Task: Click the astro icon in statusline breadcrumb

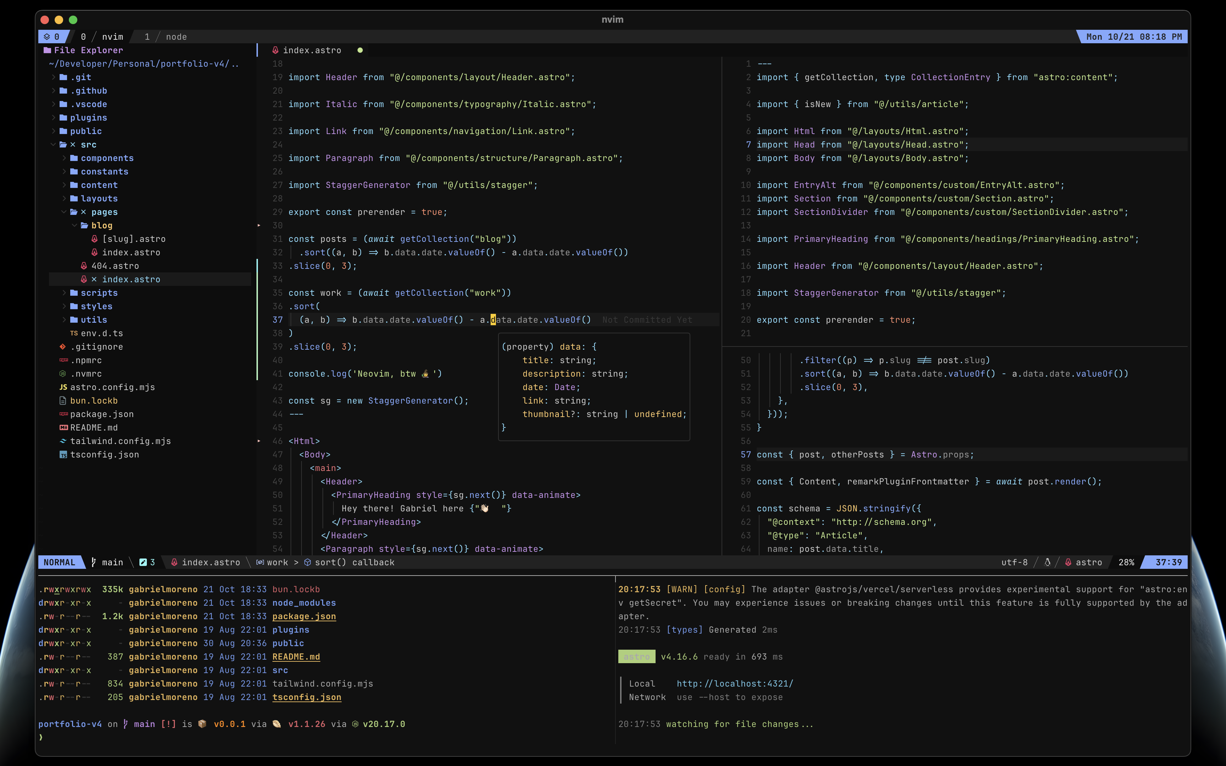Action: 174,562
